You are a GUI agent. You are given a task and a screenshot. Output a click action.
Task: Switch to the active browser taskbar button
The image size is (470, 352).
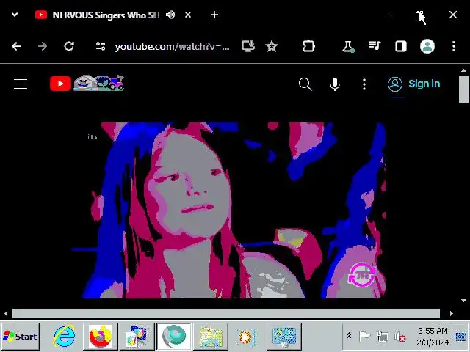(174, 337)
